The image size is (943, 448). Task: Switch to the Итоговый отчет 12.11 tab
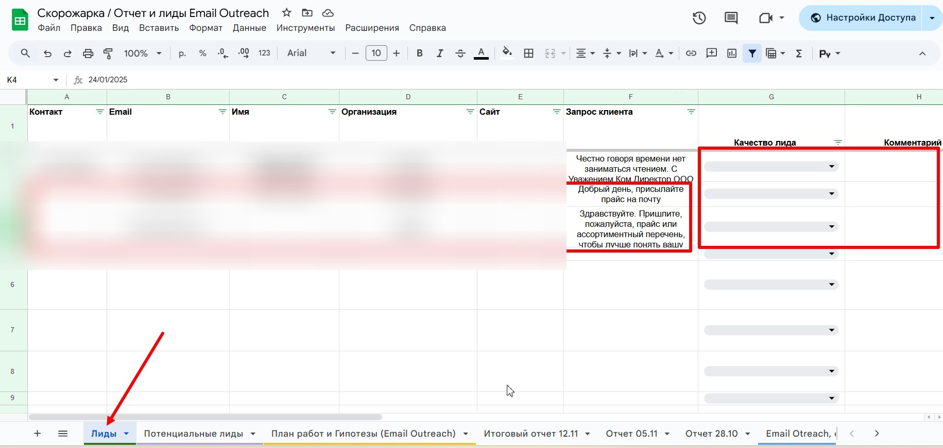point(530,434)
